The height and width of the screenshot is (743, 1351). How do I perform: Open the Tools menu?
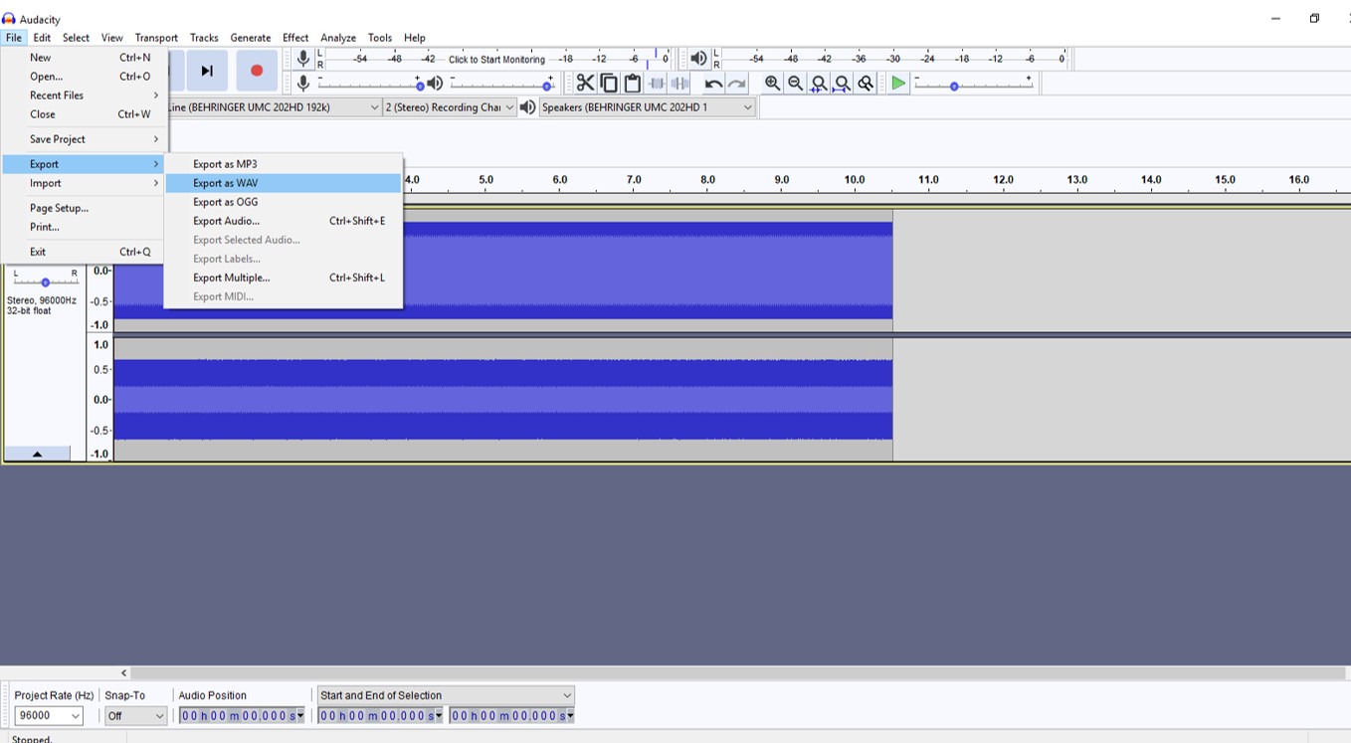tap(380, 38)
